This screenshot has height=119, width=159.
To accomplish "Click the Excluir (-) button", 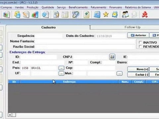I will [138, 75].
